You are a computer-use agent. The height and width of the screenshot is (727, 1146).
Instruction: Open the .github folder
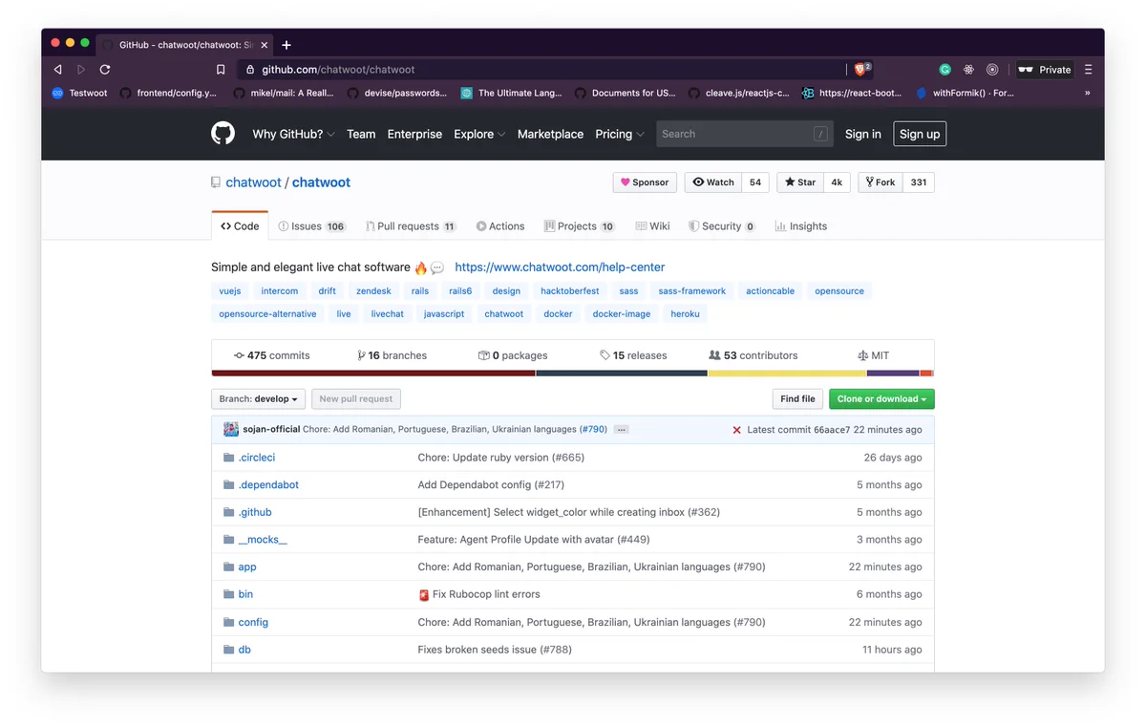(x=255, y=512)
